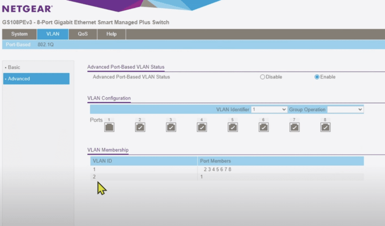Toggle port 3 membership icon
This screenshot has height=226, width=385.
click(x=171, y=127)
